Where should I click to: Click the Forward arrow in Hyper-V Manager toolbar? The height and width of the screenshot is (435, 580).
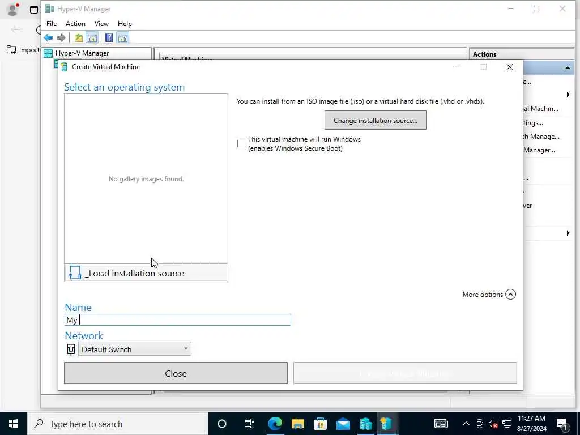coord(61,38)
